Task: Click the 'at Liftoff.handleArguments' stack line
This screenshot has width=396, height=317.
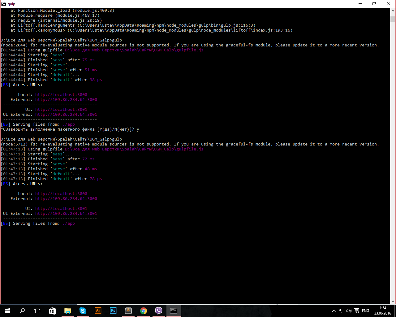Action: (133, 25)
